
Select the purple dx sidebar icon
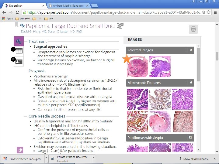click(x=19, y=41)
